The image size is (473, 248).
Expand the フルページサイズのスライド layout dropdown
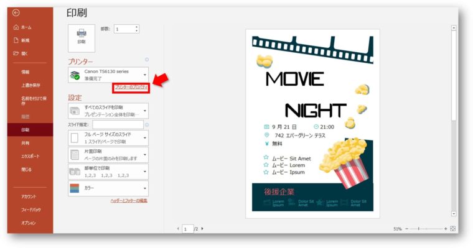point(108,138)
